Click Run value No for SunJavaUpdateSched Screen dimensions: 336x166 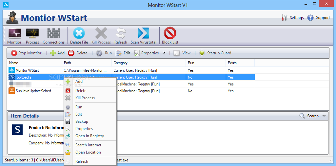tap(190, 91)
